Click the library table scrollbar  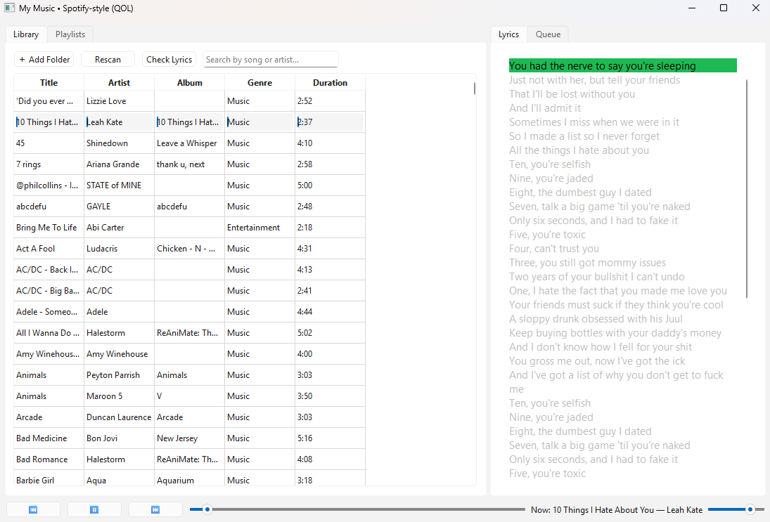(x=475, y=89)
